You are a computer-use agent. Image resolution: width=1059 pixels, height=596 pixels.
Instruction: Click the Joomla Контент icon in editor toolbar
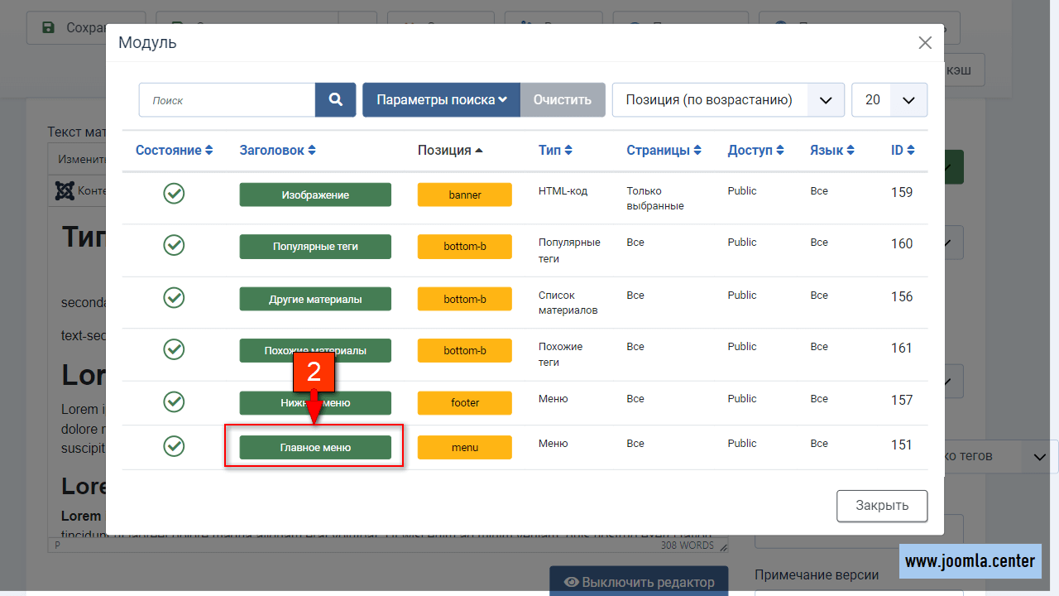65,190
